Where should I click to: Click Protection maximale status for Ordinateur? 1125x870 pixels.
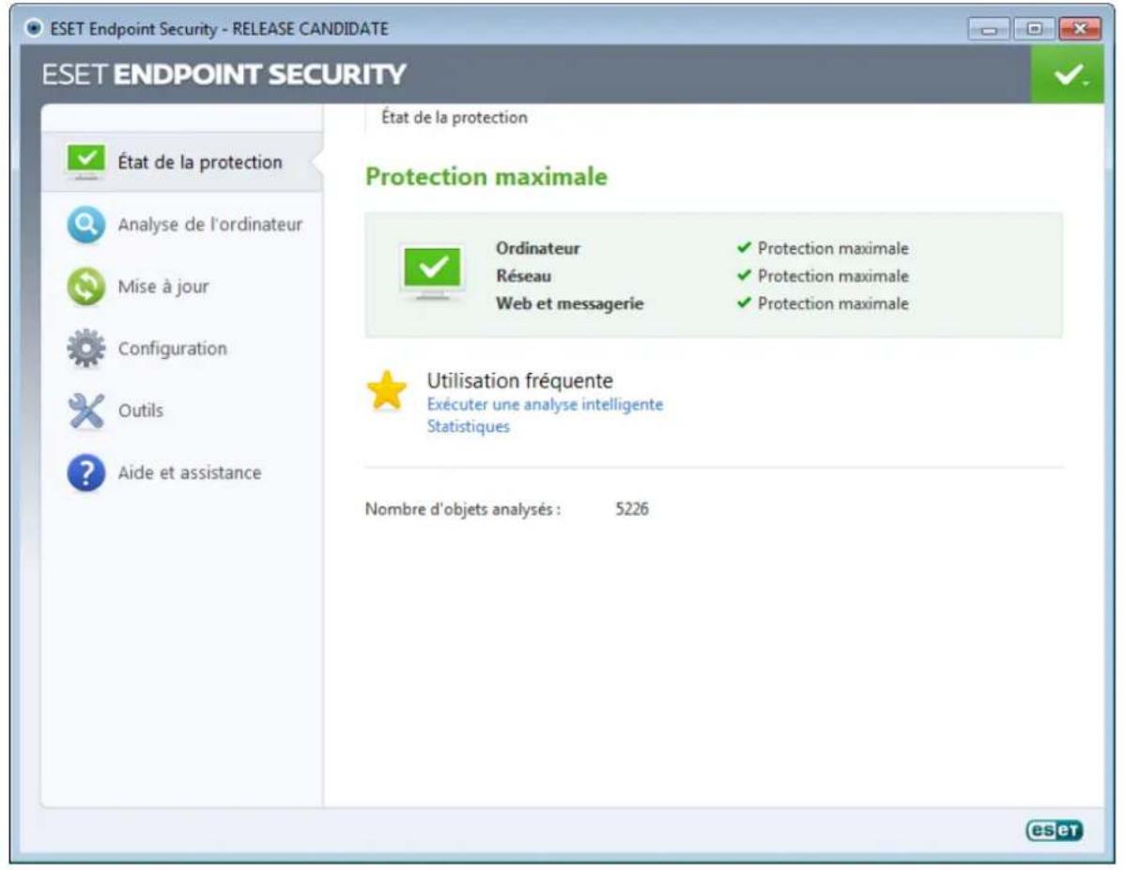tap(833, 248)
